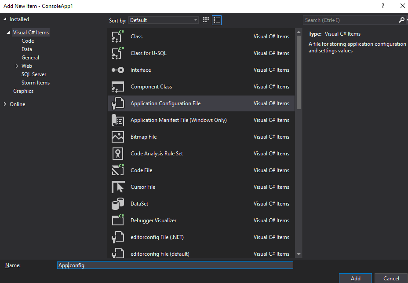Collapse the Visual C# Items node
The width and height of the screenshot is (408, 283).
[8, 33]
